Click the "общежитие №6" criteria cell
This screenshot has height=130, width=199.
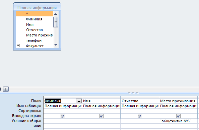pos(178,121)
